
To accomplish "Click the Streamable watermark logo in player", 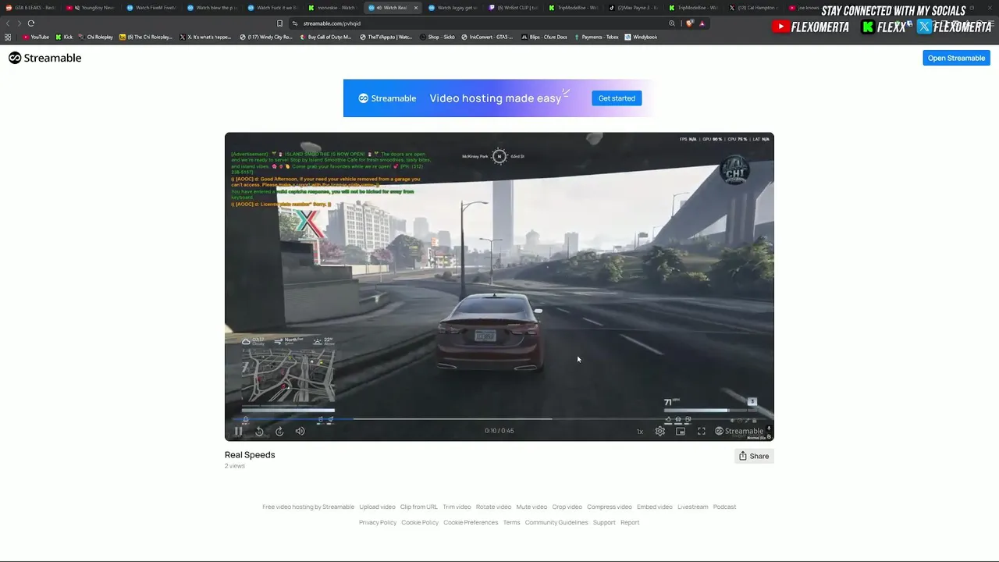I will pos(739,431).
